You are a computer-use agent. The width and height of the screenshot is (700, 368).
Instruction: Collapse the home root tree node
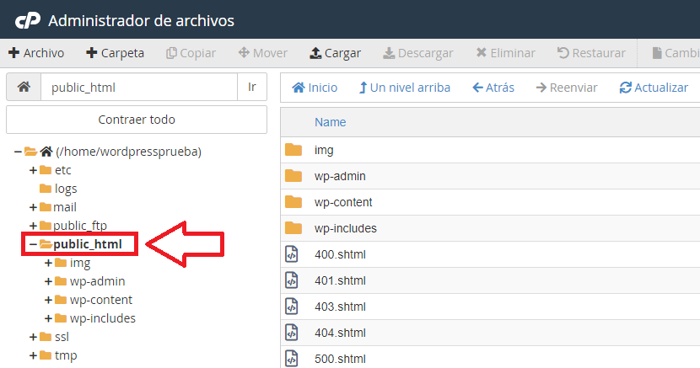coord(18,152)
